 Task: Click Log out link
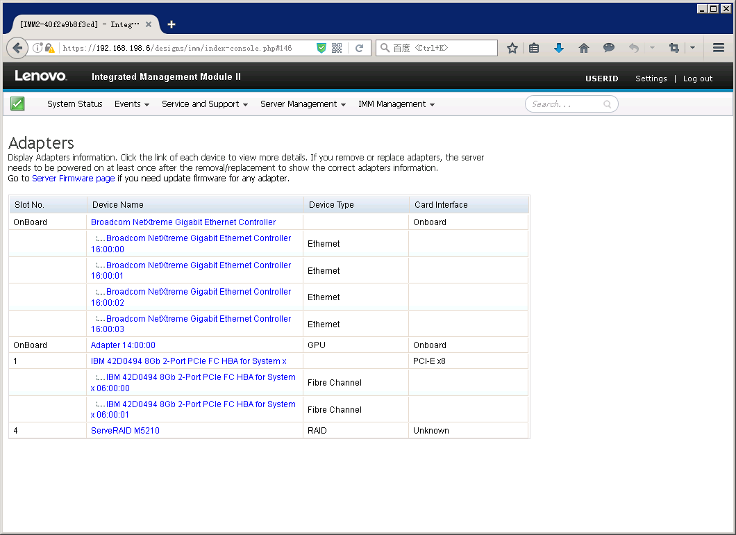click(x=698, y=79)
